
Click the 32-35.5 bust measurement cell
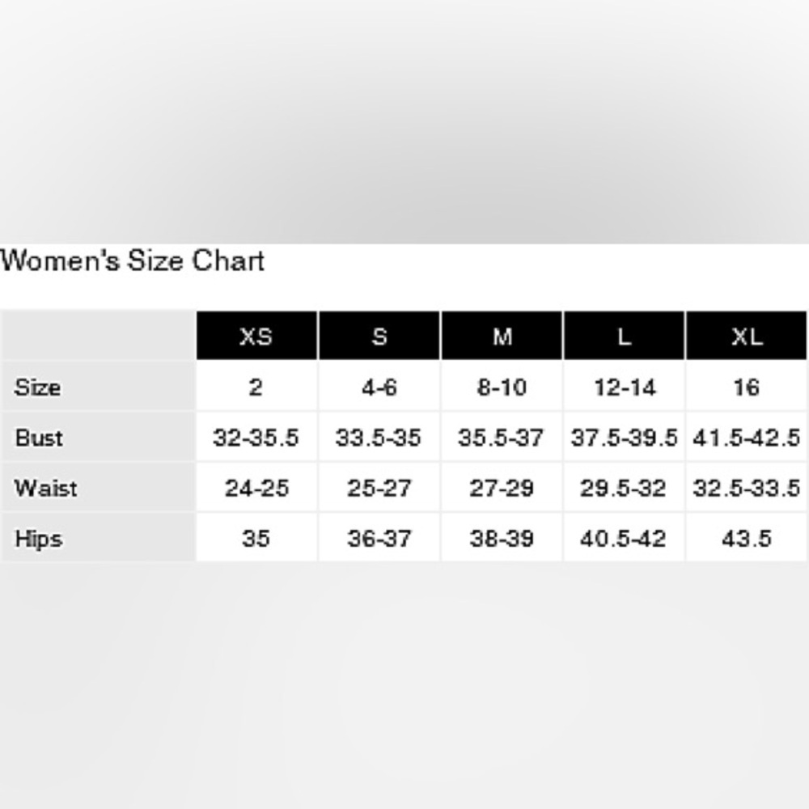(x=256, y=438)
